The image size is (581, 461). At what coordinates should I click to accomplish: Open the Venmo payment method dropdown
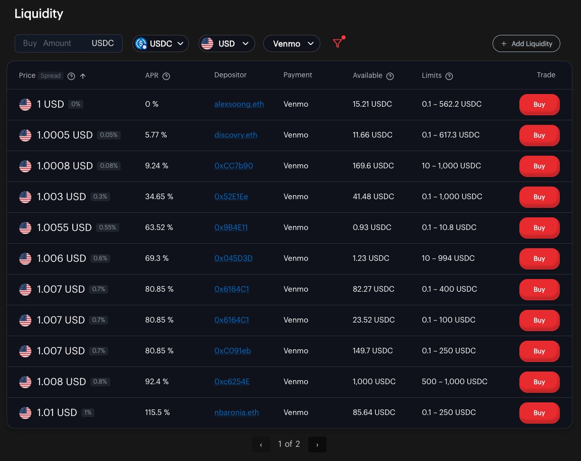(292, 43)
